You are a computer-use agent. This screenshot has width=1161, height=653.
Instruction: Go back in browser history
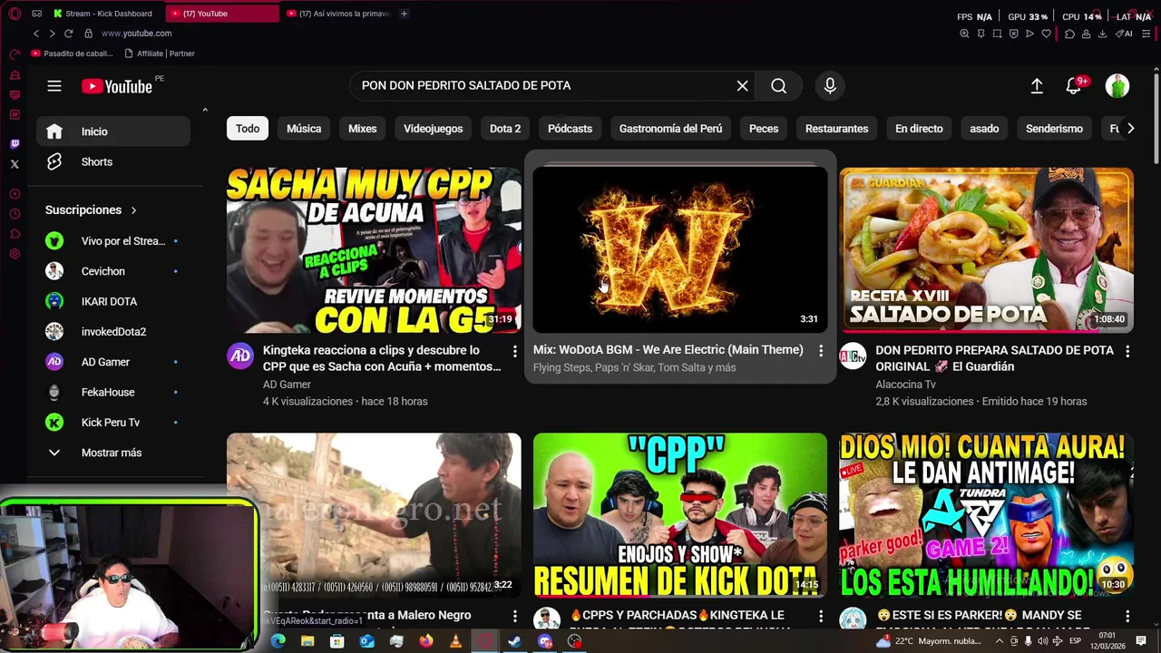coord(36,34)
